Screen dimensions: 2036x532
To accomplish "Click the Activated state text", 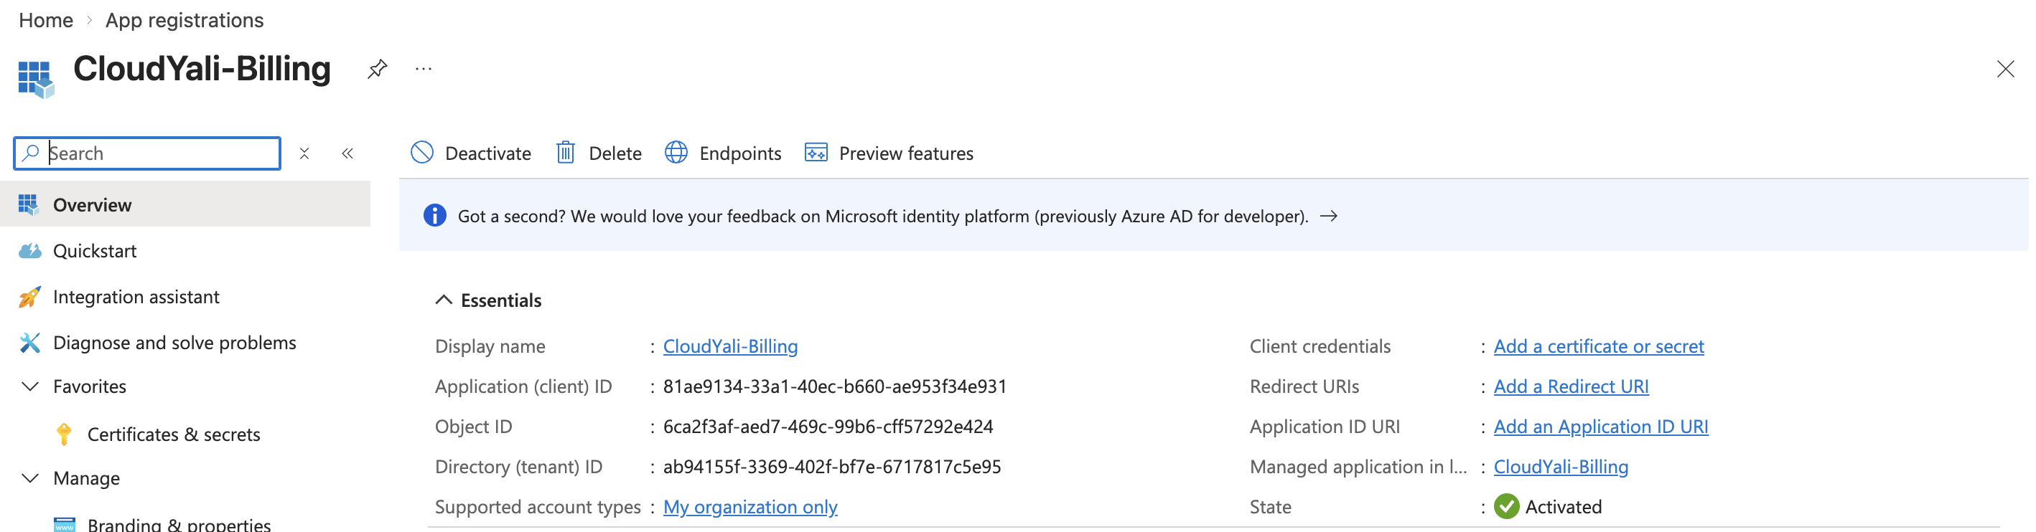I will [x=1563, y=508].
